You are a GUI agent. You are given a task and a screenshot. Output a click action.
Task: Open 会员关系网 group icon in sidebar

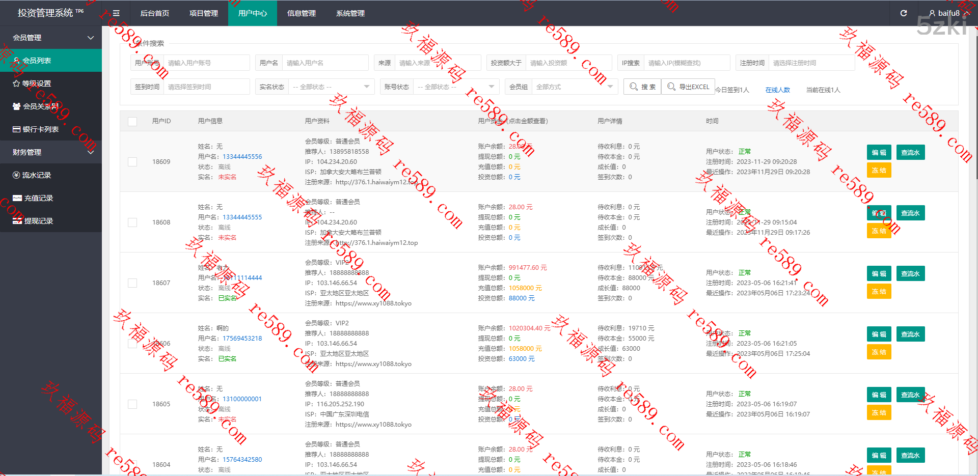(x=16, y=106)
